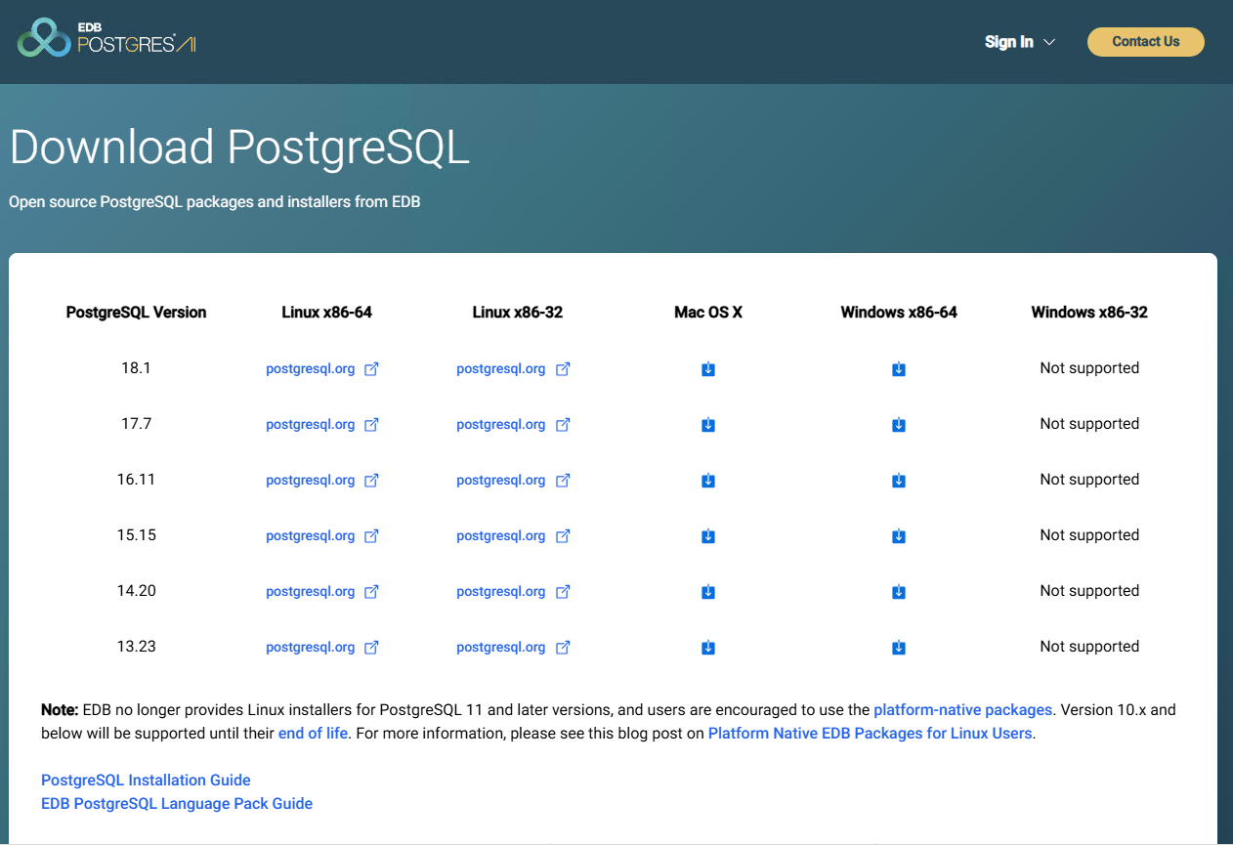
Task: Click external-link icon for 13.23 Linux x86-64
Action: tap(371, 648)
